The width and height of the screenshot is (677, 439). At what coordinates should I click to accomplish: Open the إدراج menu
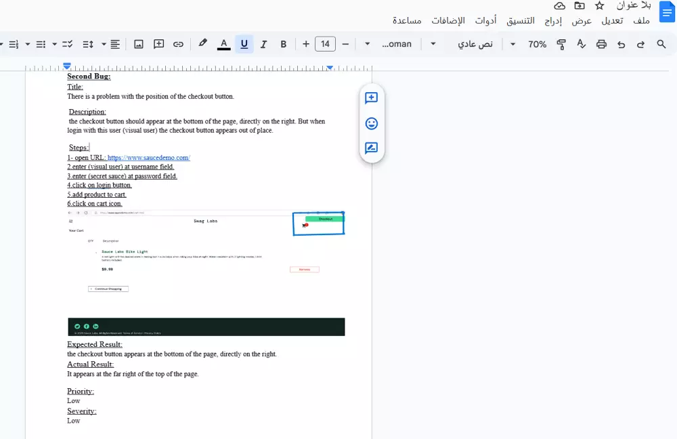[553, 20]
